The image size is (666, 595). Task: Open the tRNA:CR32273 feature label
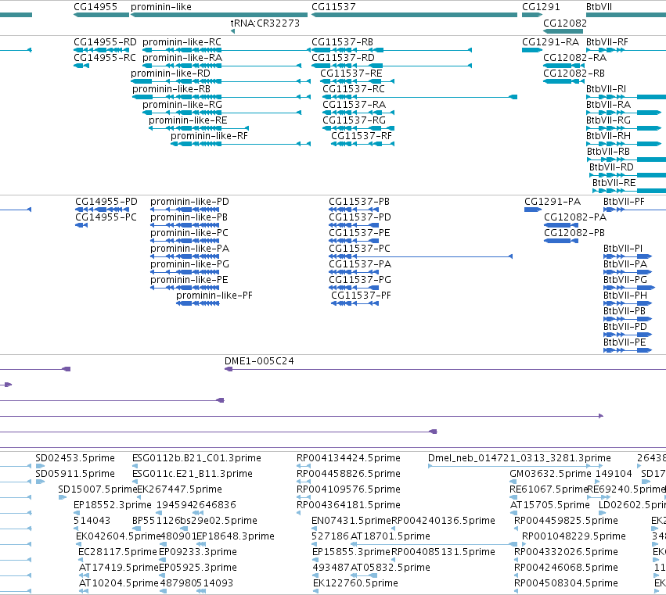265,23
